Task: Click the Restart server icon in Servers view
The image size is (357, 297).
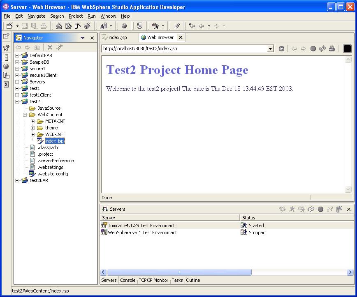Action: tap(311, 209)
